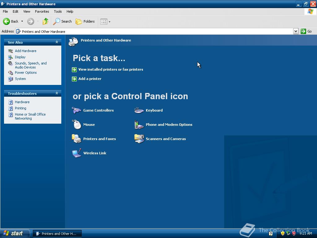This screenshot has height=238, width=317.
Task: Open the Display link text
Action: (x=20, y=57)
